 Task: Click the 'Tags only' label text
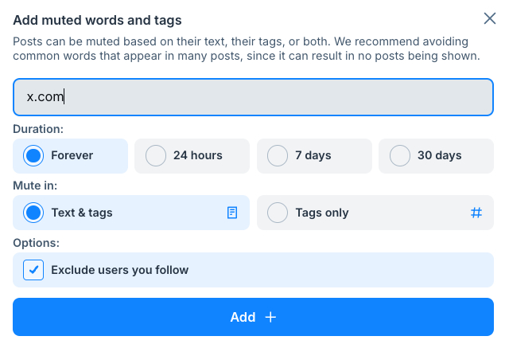click(322, 213)
